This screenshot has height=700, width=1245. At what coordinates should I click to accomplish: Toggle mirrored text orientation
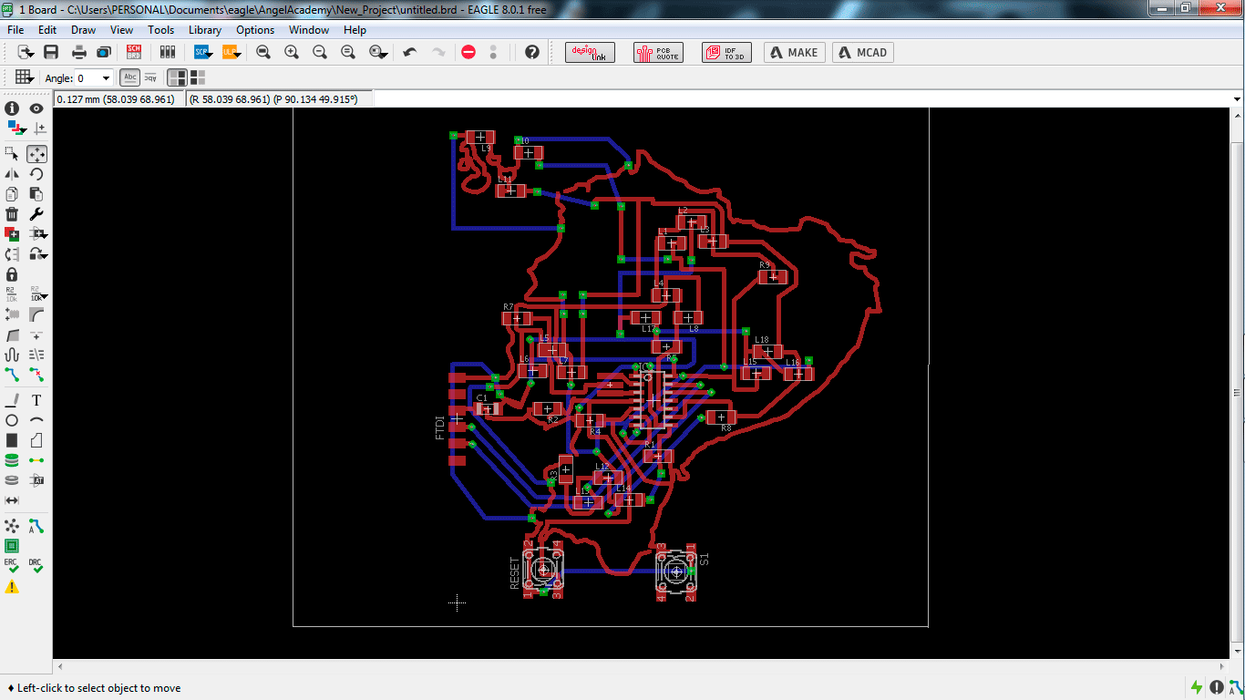pos(149,78)
